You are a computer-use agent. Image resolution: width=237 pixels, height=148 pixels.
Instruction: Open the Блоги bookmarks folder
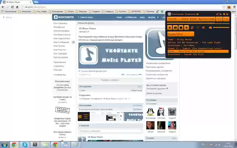click(69, 11)
